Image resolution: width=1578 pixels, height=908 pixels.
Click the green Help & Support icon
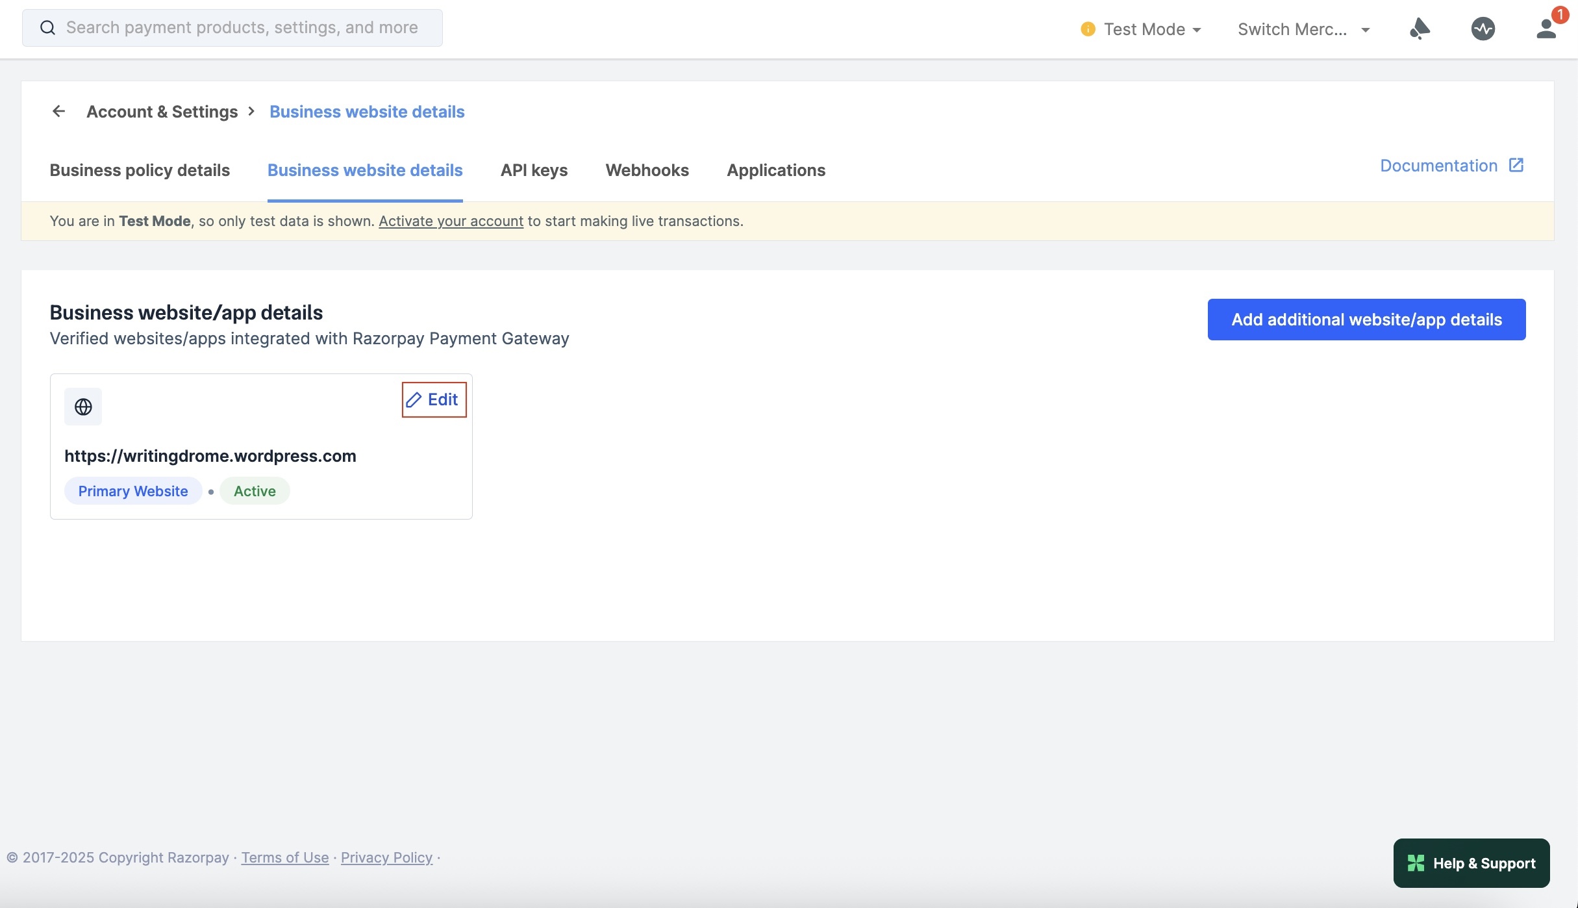tap(1416, 863)
